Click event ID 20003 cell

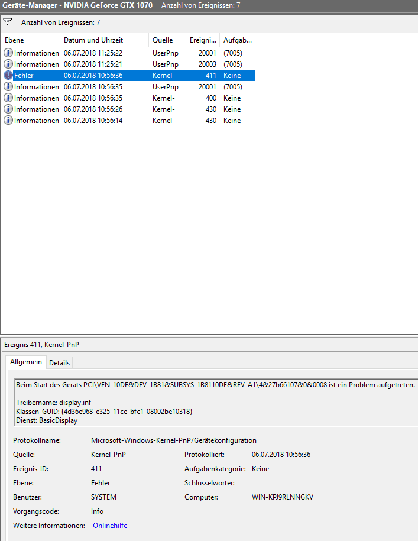point(208,64)
